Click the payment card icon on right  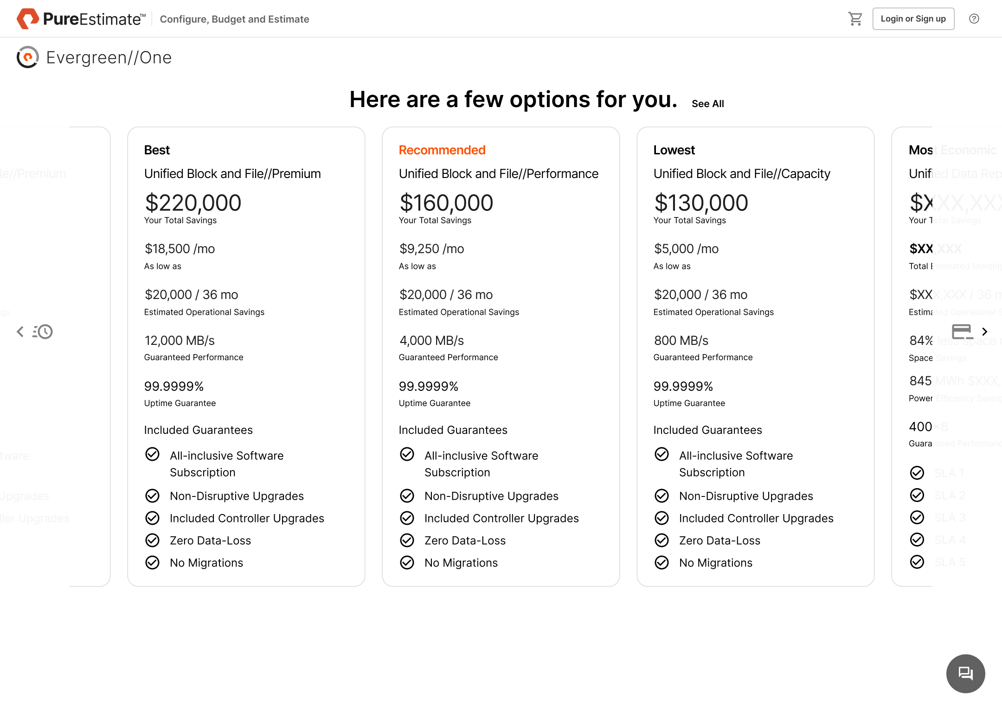coord(962,331)
